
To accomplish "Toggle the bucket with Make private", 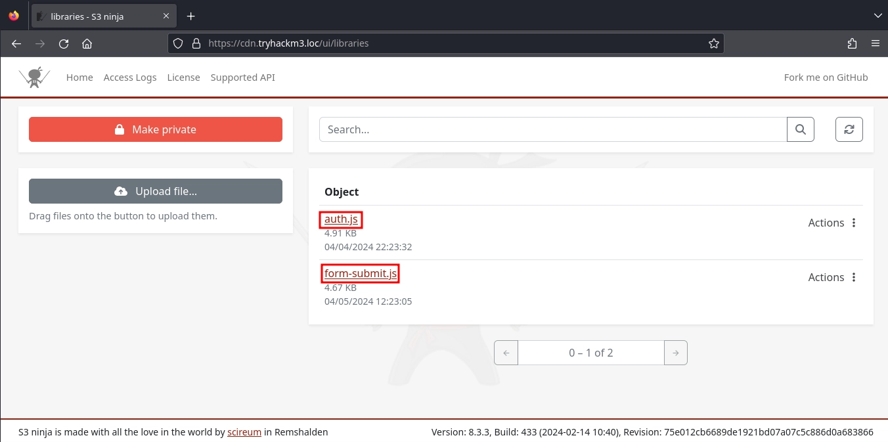I will coord(156,129).
